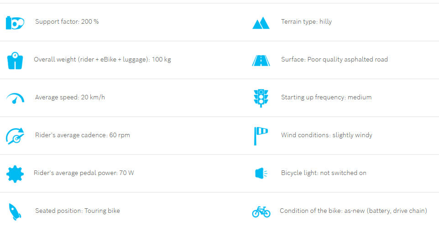Click the terrain type mountain icon

[x=261, y=23]
